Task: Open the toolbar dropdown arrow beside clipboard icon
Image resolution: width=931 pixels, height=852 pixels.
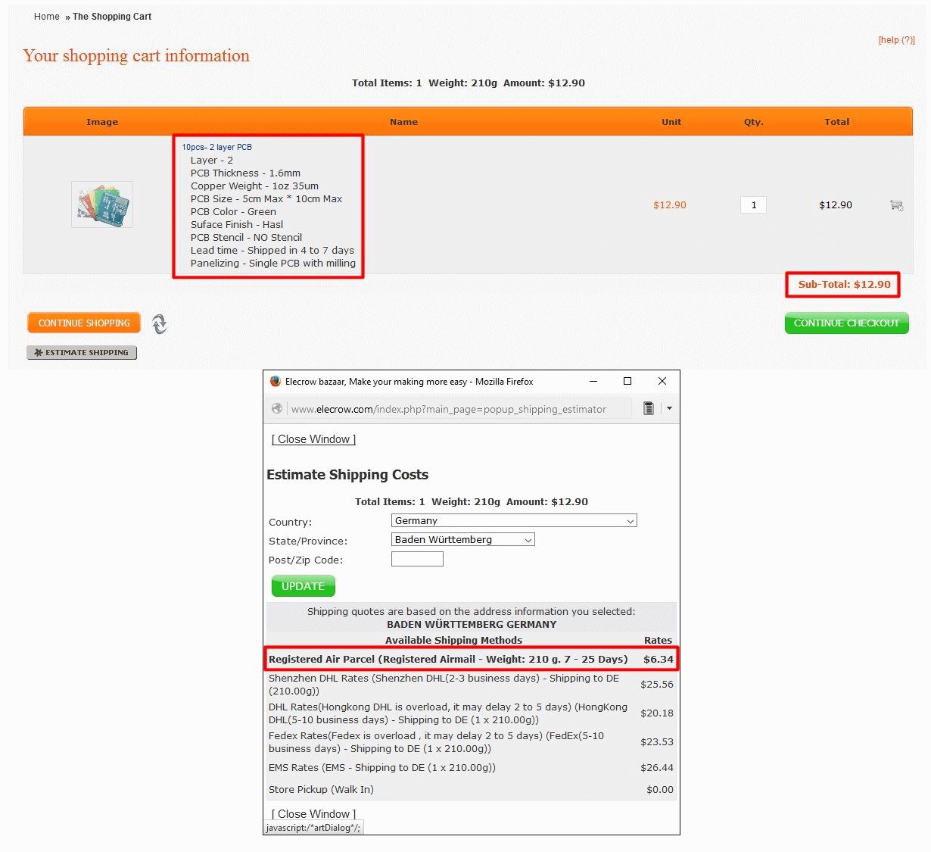Action: [x=669, y=408]
